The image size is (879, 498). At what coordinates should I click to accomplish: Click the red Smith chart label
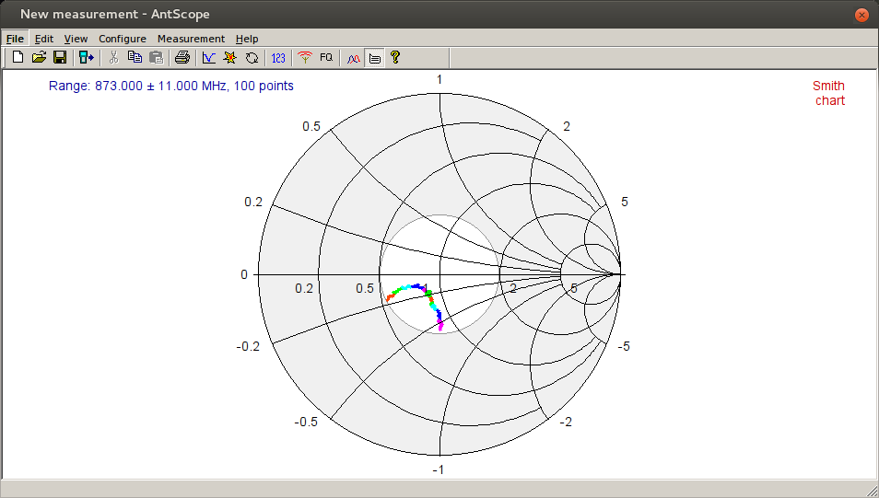[x=829, y=93]
